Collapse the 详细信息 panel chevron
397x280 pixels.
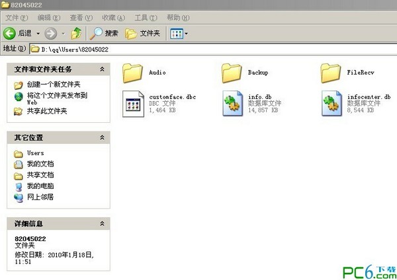[102, 223]
